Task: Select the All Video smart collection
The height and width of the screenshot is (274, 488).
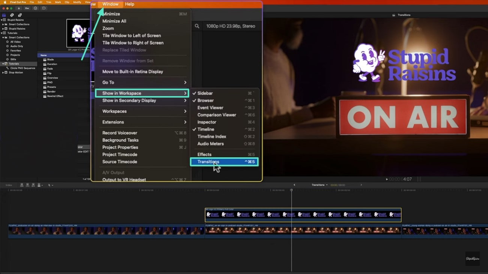Action: [15, 42]
